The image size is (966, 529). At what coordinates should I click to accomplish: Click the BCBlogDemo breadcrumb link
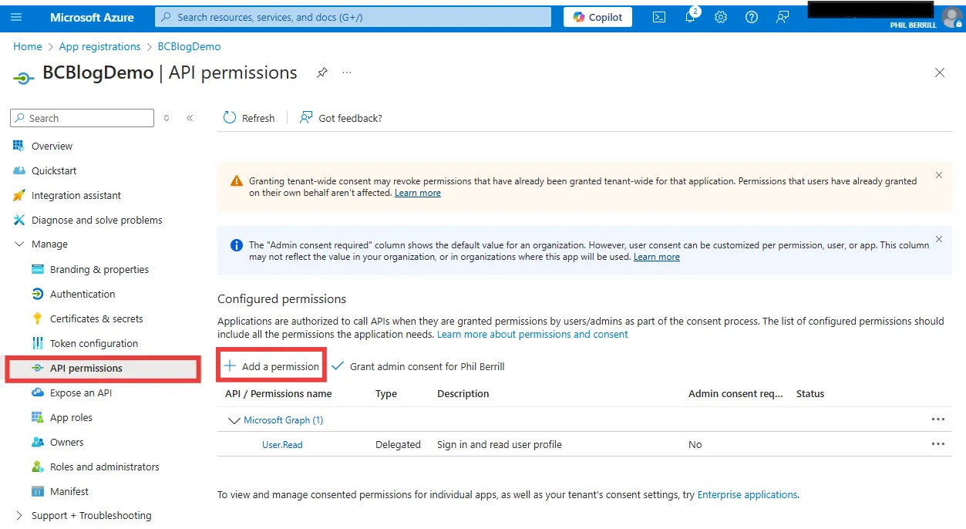(x=189, y=46)
